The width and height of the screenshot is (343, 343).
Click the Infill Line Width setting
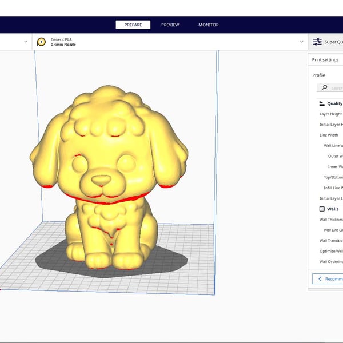point(333,188)
